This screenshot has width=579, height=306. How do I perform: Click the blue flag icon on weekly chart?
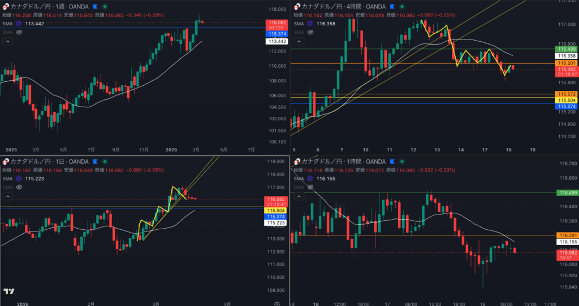point(95,6)
